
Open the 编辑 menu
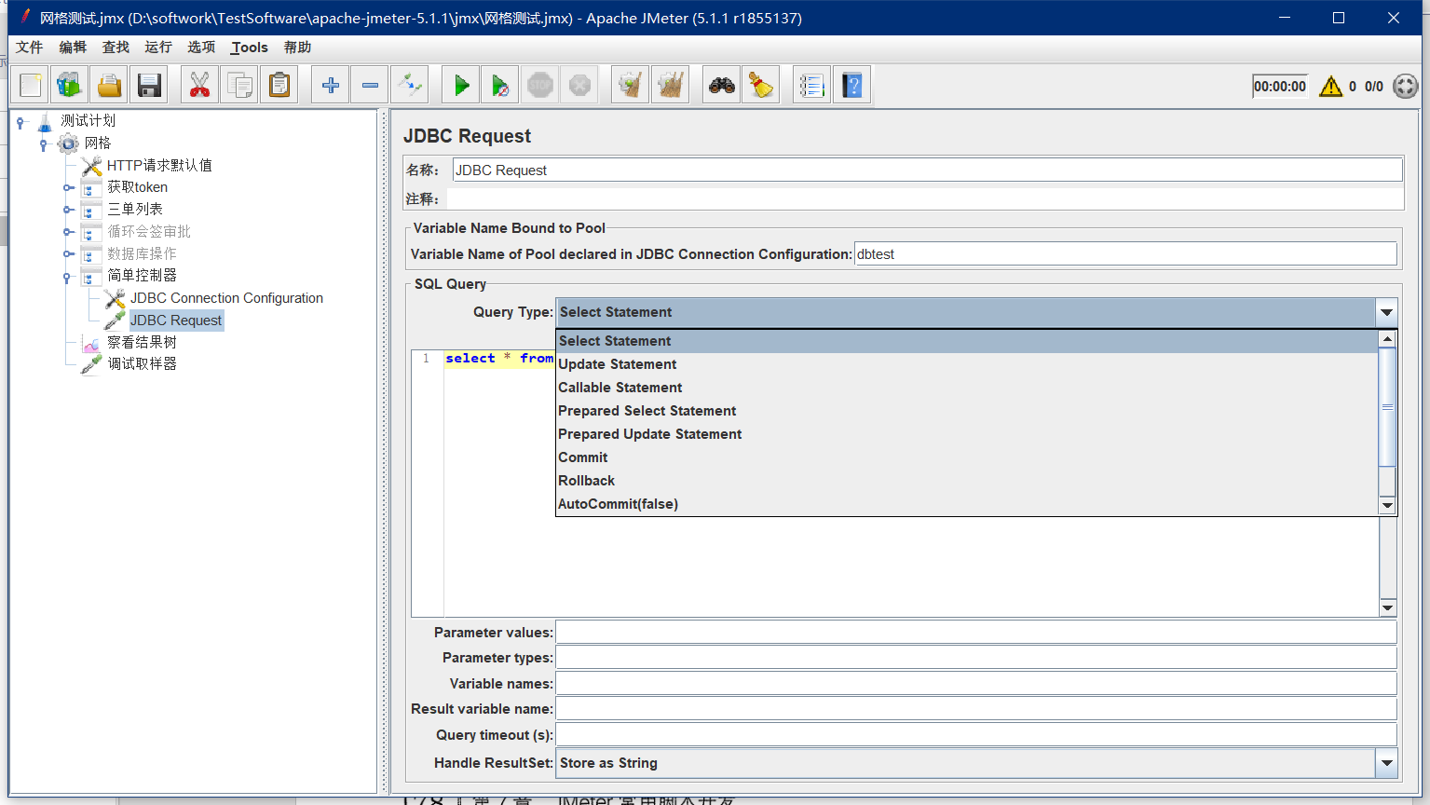(73, 48)
